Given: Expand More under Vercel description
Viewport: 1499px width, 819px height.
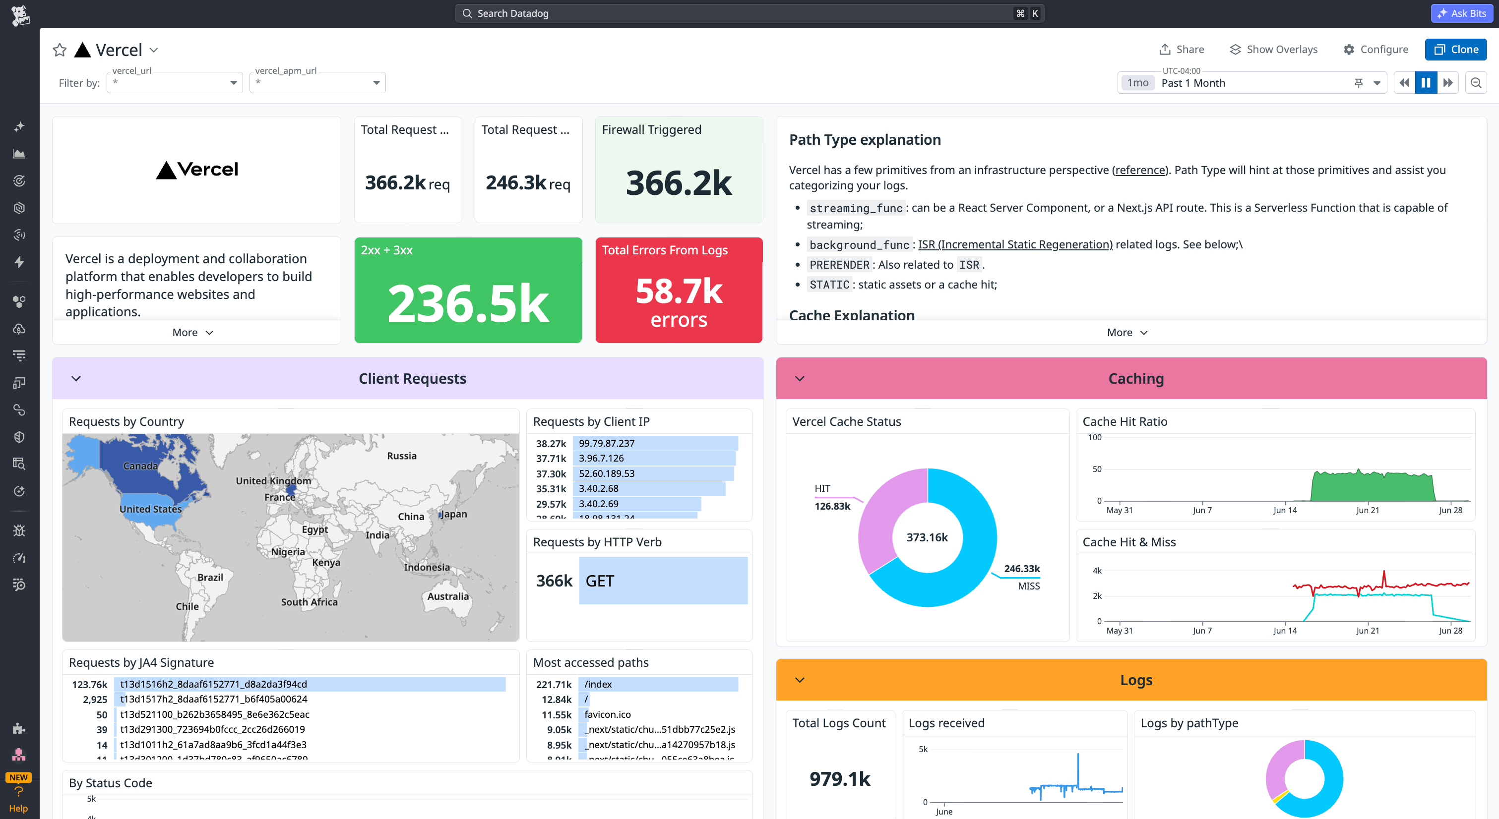Looking at the screenshot, I should point(192,333).
